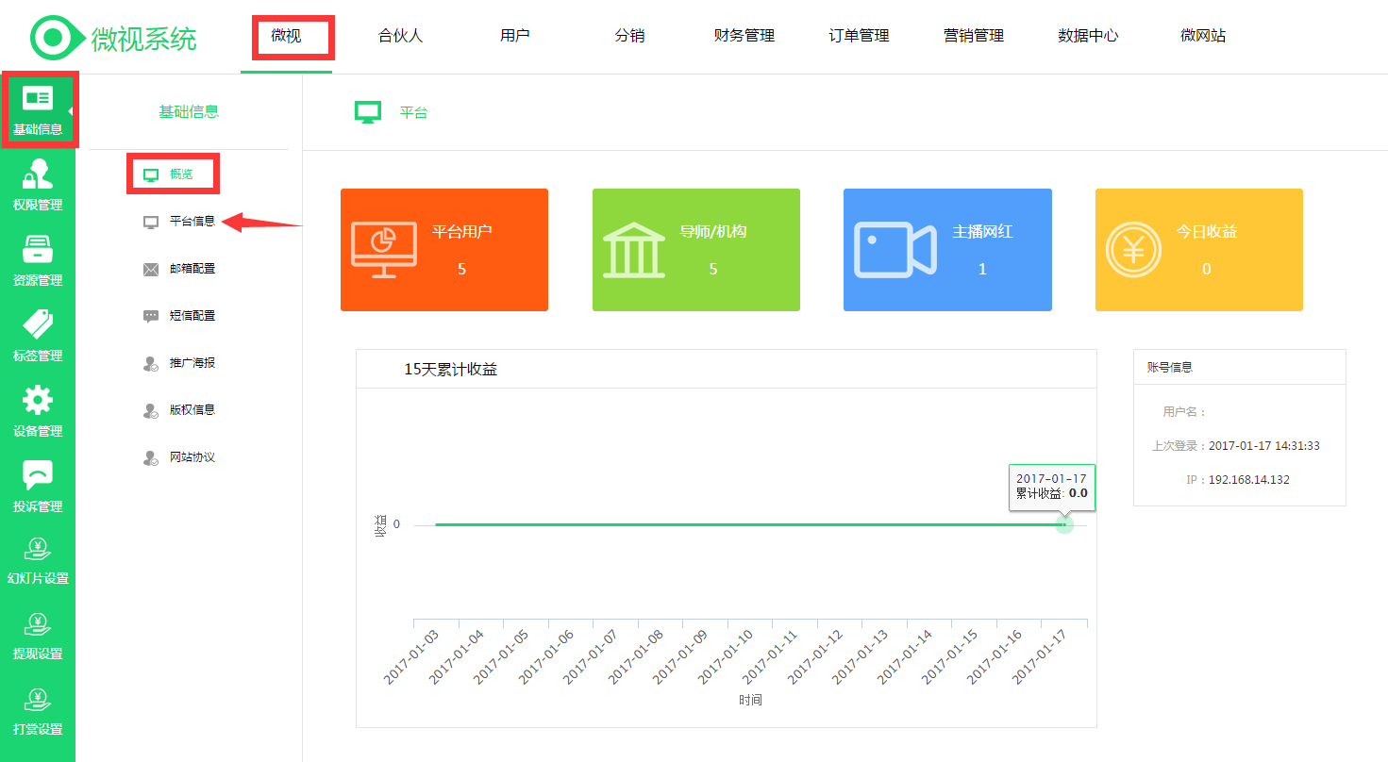Image resolution: width=1388 pixels, height=762 pixels.
Task: Click the chart monitor icon on 平台用户 card
Action: tap(384, 249)
